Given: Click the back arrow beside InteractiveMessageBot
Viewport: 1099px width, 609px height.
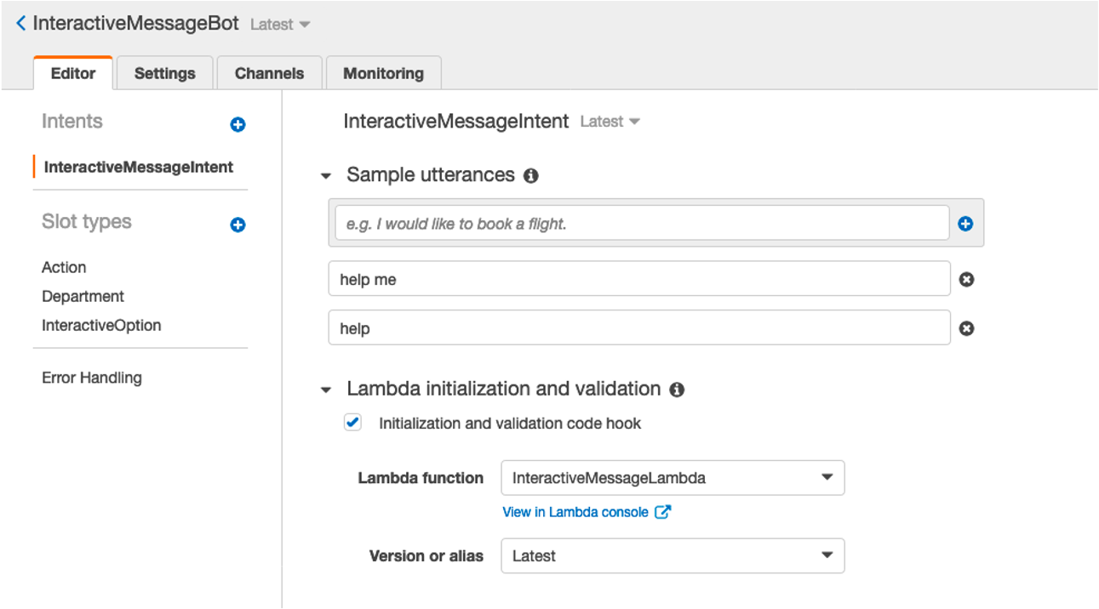Looking at the screenshot, I should [x=20, y=24].
